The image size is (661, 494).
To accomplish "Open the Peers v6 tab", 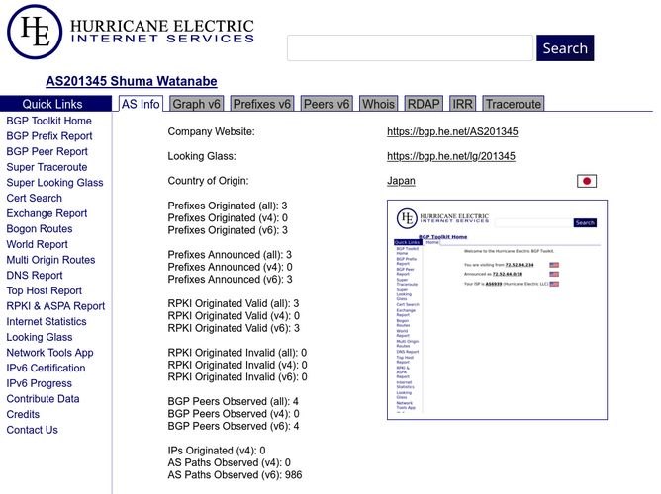I will 327,104.
